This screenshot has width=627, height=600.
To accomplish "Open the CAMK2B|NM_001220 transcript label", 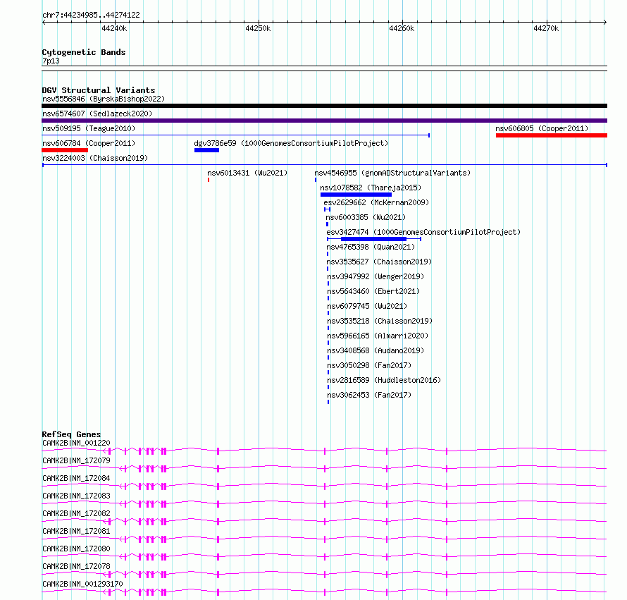I will coord(76,443).
